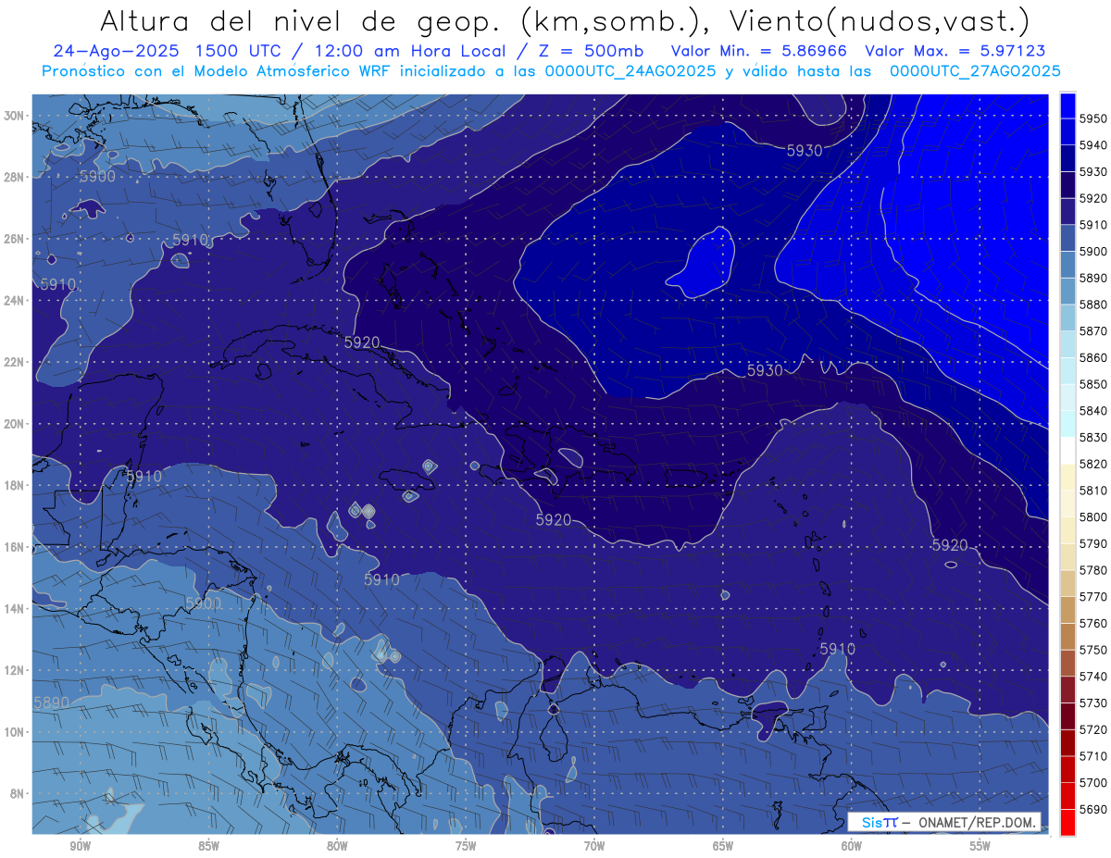
Task: Click the 12N latitude axis label
Action: pos(14,670)
